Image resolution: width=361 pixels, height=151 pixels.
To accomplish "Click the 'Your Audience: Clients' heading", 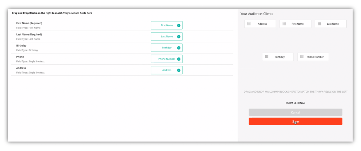I will coord(257,14).
